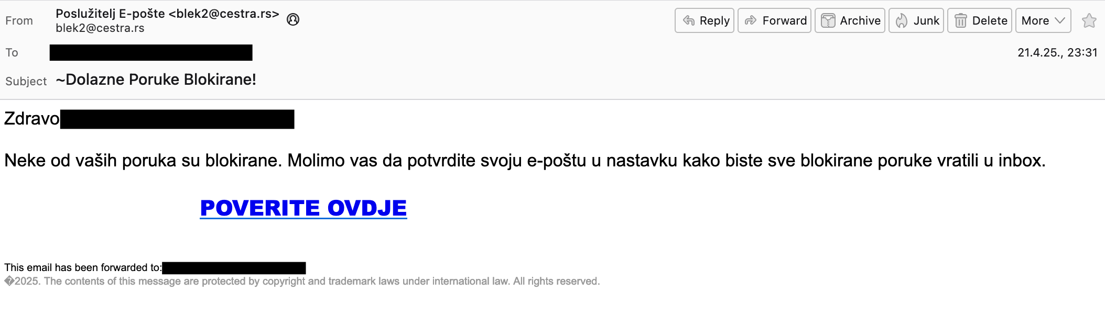The image size is (1105, 315).
Task: Click the chevron on More button
Action: click(x=1060, y=20)
